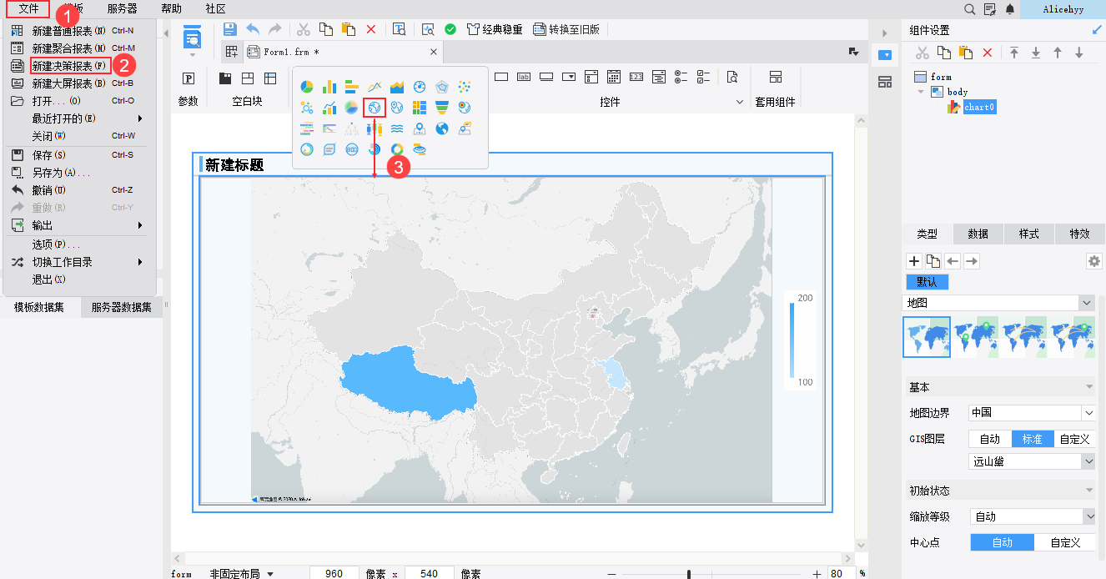Open the 文件 menu
Image resolution: width=1106 pixels, height=579 pixels.
28,8
